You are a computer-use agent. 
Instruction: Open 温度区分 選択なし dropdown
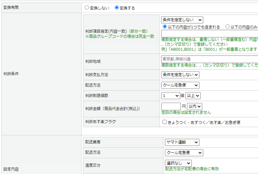pyautogui.click(x=178, y=163)
